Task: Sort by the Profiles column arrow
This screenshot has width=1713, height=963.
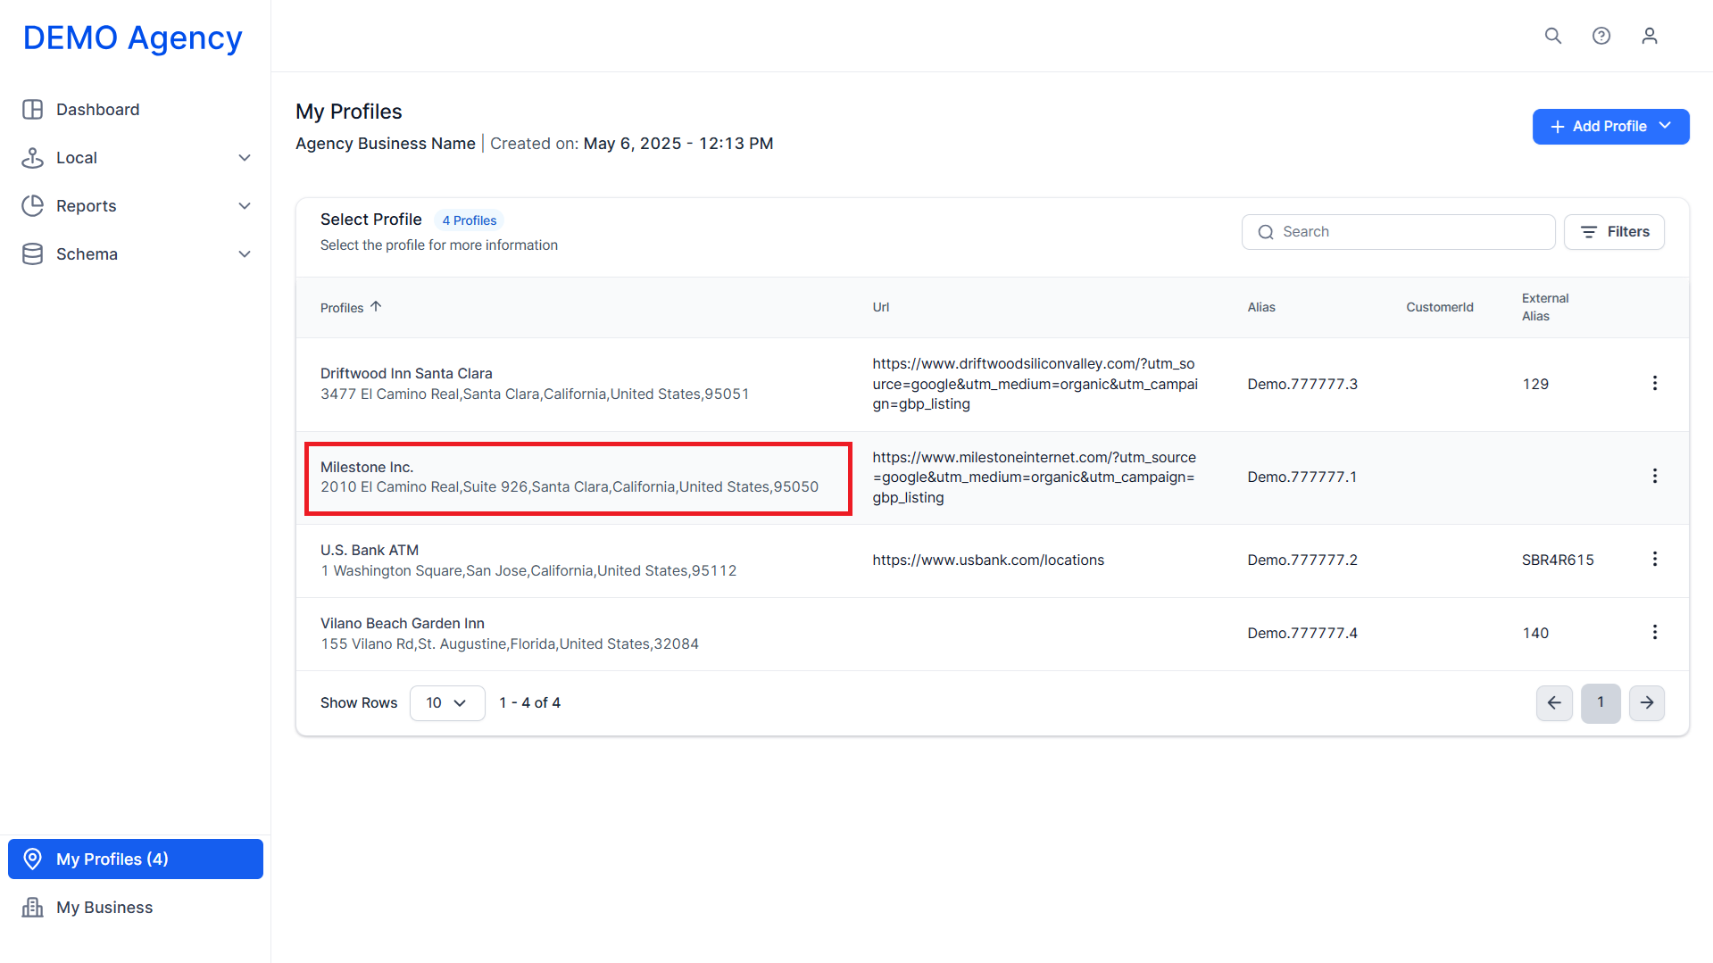Action: (376, 306)
